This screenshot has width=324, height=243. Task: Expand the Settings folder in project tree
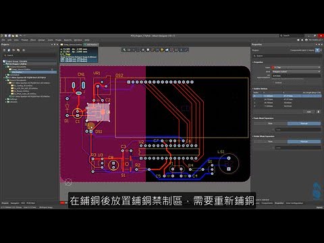point(6,99)
